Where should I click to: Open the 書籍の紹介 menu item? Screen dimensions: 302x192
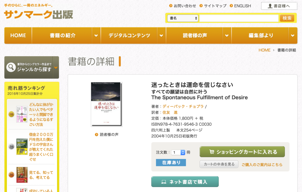tap(62, 36)
